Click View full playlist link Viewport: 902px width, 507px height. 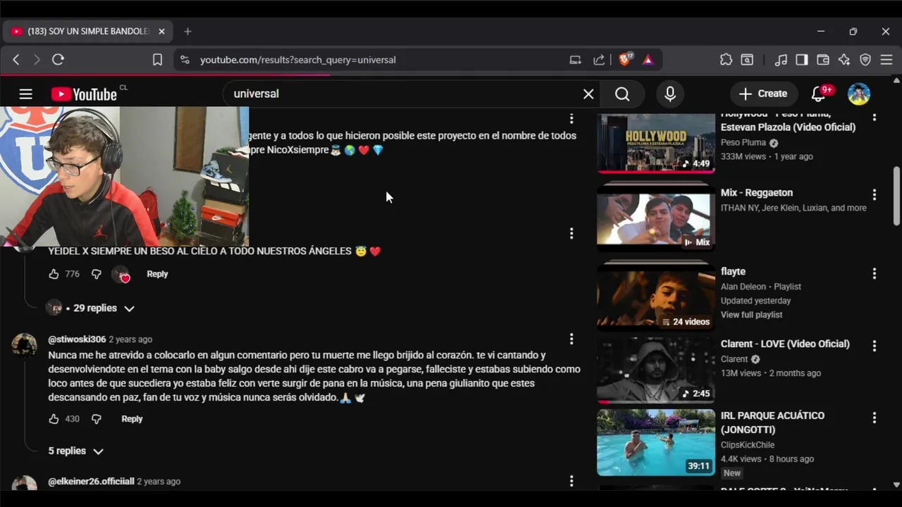[x=751, y=315]
